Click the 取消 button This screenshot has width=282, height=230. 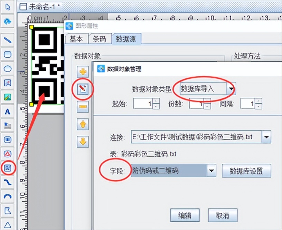point(223,215)
